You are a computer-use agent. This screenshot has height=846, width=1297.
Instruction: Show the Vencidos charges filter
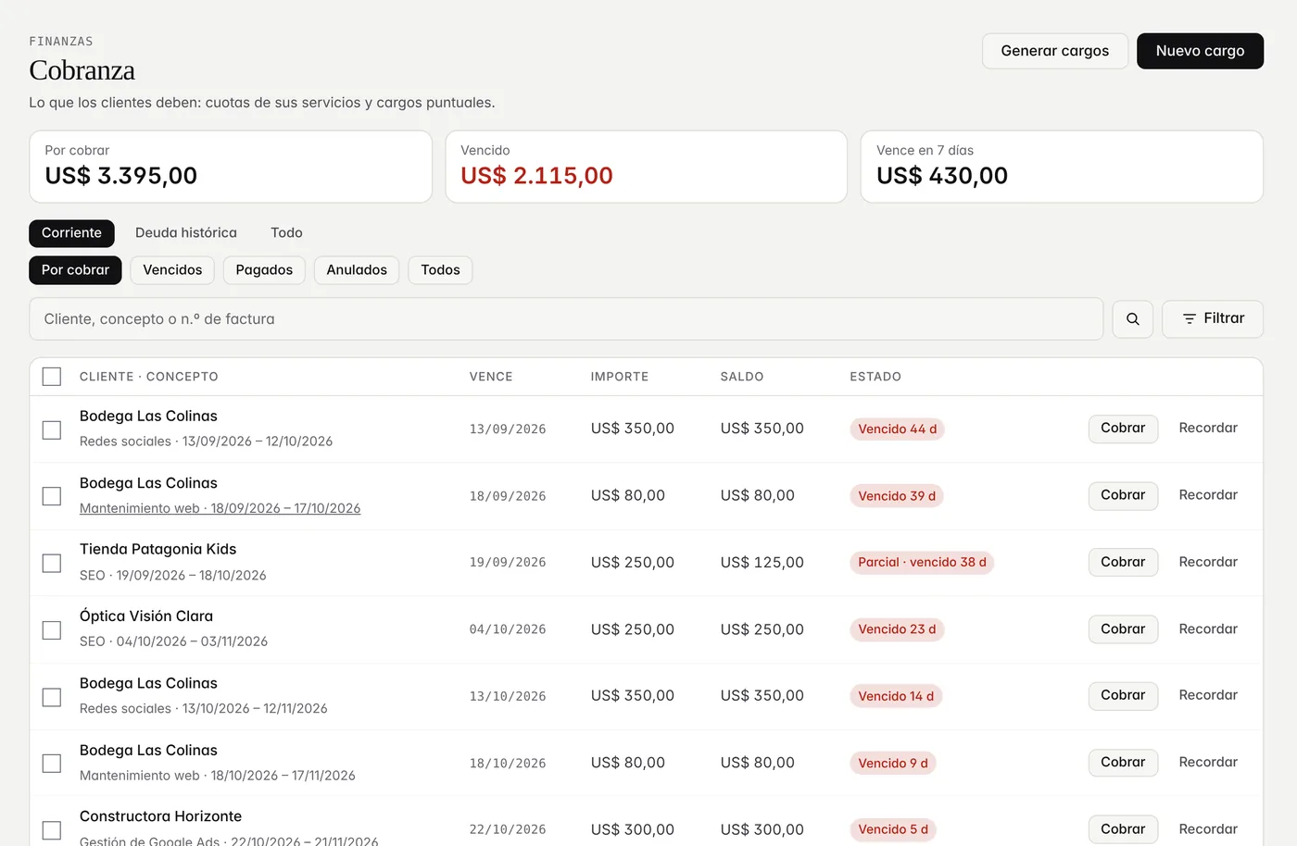[172, 270]
